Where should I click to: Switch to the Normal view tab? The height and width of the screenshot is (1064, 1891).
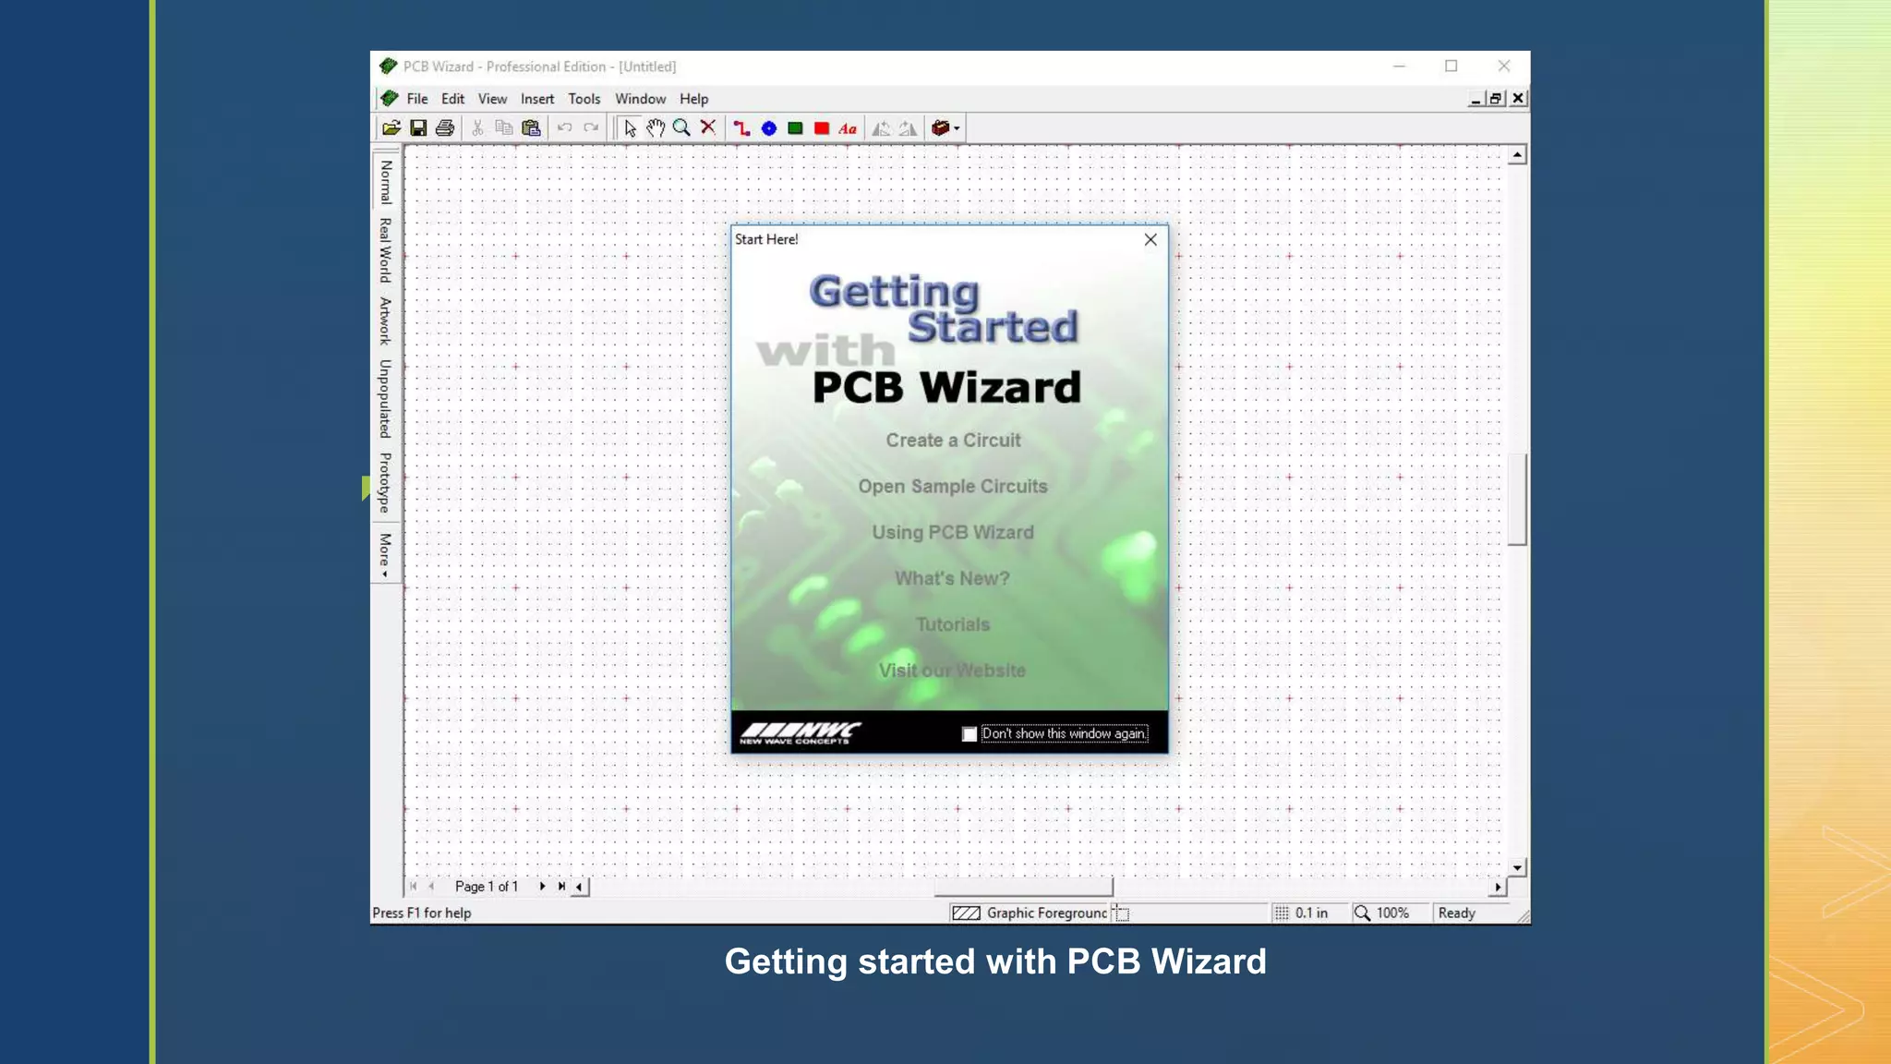click(x=386, y=182)
